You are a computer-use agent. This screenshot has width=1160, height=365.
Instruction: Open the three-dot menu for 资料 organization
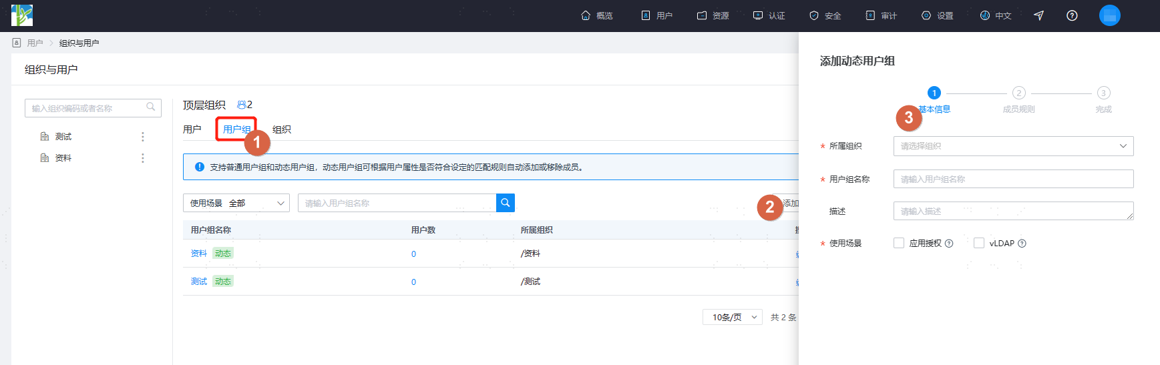tap(142, 158)
